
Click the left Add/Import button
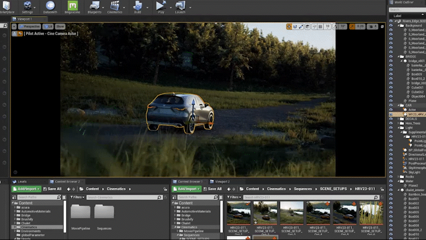(x=26, y=189)
